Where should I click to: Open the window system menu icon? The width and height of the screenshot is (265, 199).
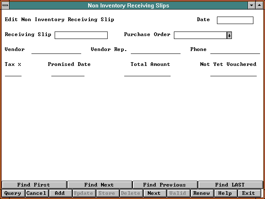click(5, 5)
